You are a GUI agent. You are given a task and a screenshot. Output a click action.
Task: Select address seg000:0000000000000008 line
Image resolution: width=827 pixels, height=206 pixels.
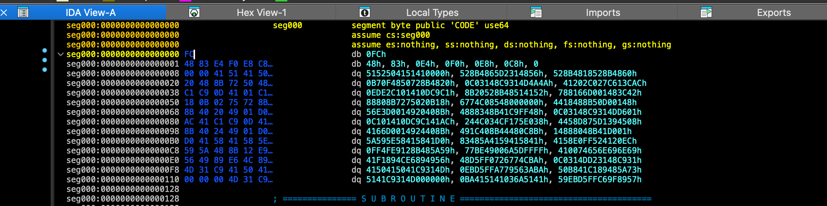(123, 73)
